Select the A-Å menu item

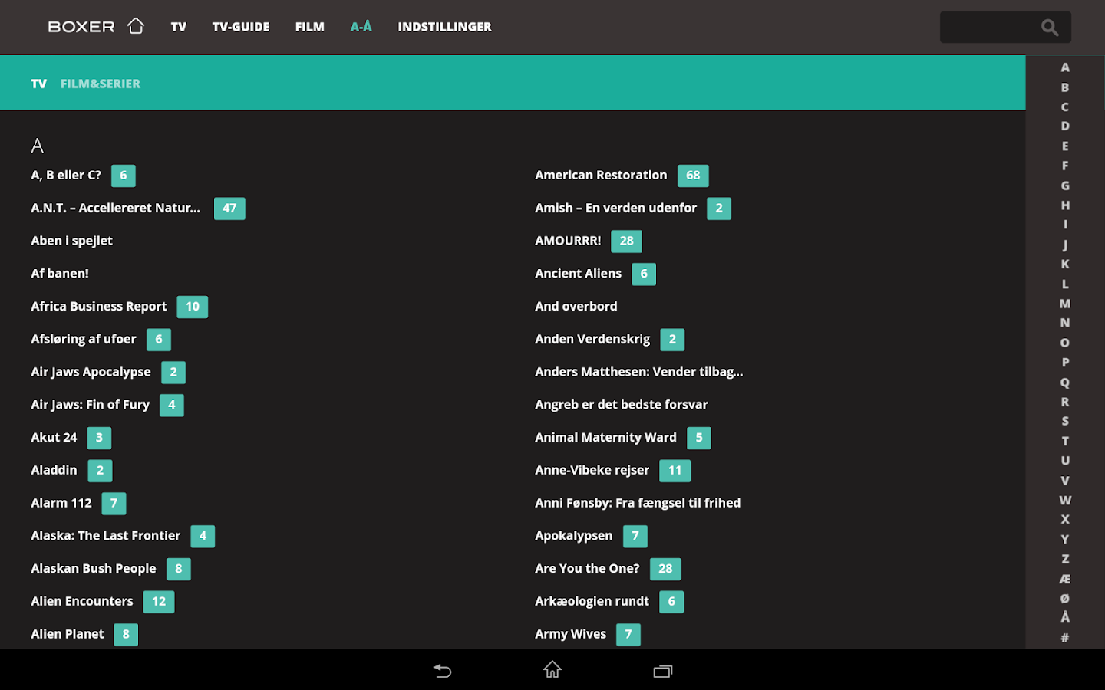[x=361, y=27]
